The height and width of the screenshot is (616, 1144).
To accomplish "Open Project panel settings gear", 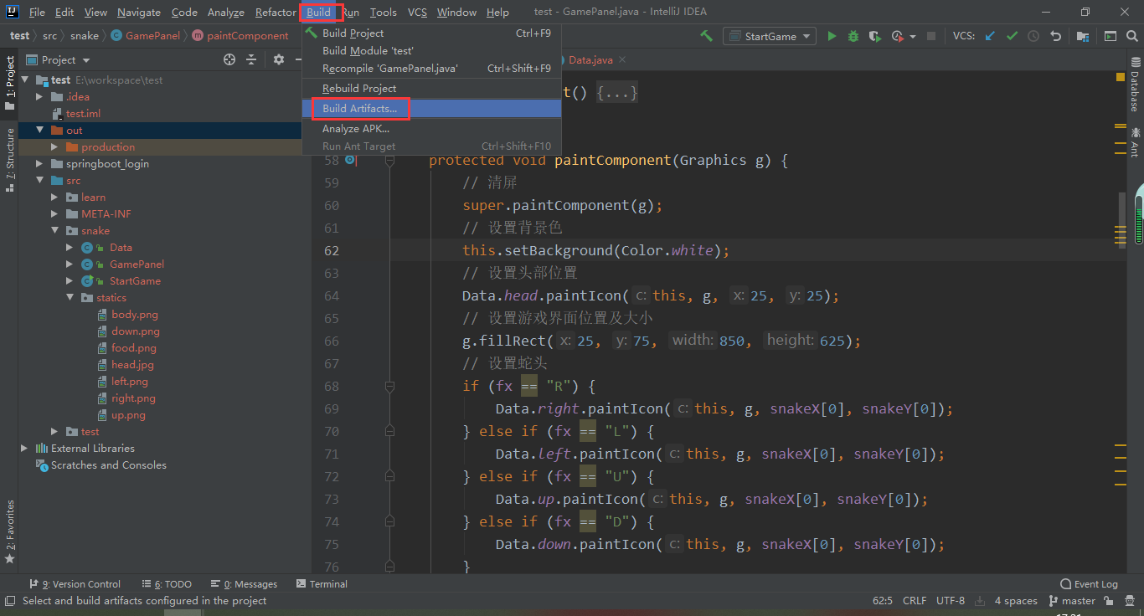I will point(279,59).
